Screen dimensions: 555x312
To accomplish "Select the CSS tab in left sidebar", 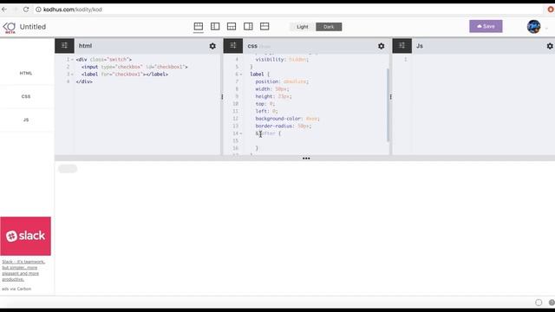I will coord(26,96).
